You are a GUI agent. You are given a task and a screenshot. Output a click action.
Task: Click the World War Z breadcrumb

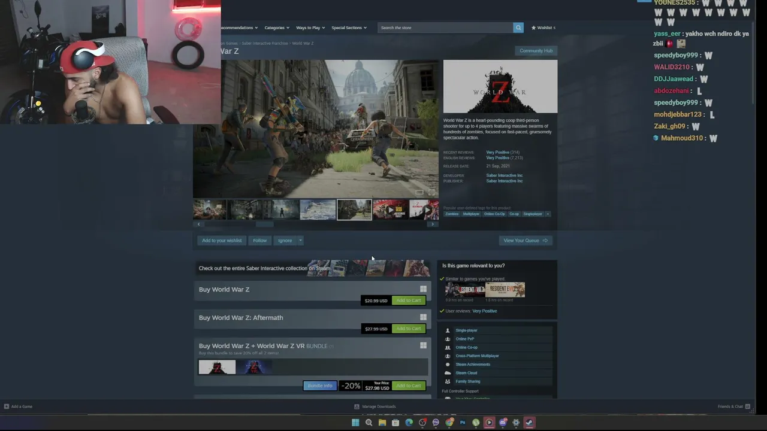click(303, 43)
